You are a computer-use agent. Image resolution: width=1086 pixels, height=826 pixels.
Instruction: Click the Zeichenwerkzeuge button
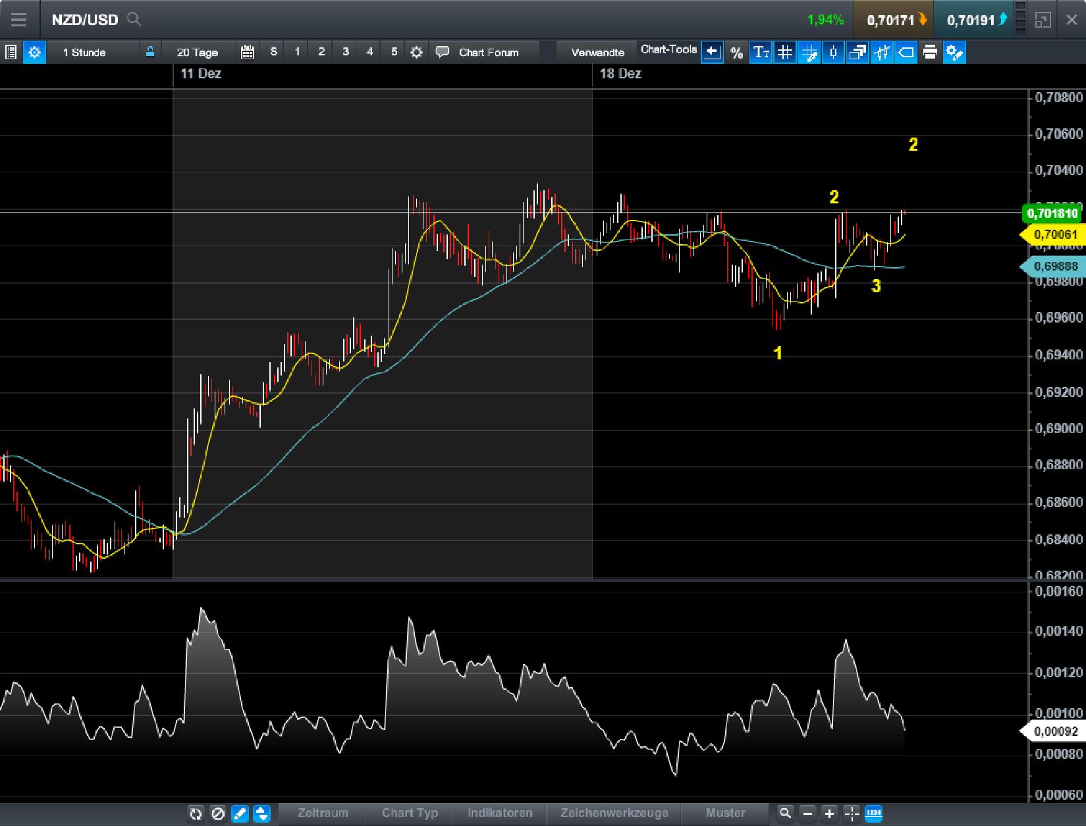[614, 813]
